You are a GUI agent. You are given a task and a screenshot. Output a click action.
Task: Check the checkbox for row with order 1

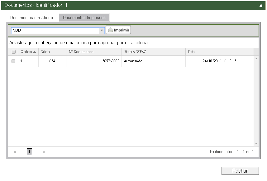click(13, 61)
